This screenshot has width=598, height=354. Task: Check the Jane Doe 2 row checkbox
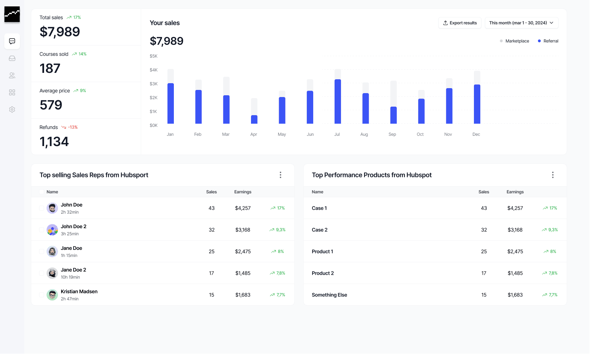[42, 273]
